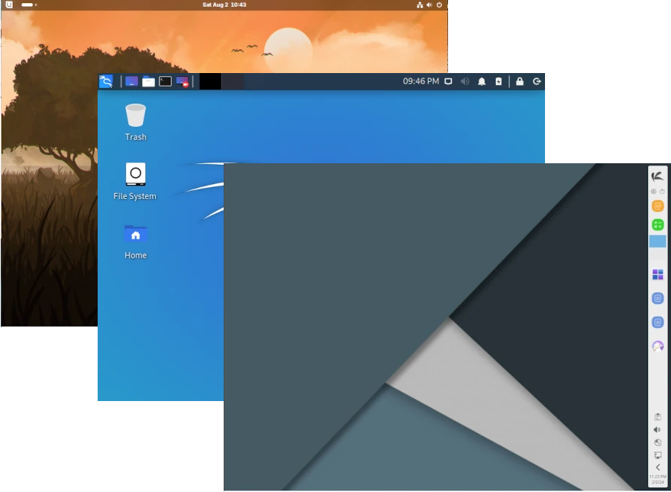The width and height of the screenshot is (671, 492).
Task: Click the battery power icon in Kali panel
Action: [499, 81]
